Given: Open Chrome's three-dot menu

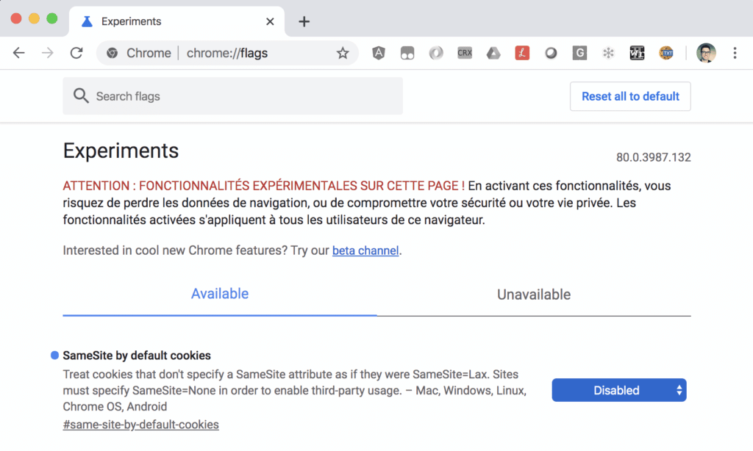Looking at the screenshot, I should (735, 53).
